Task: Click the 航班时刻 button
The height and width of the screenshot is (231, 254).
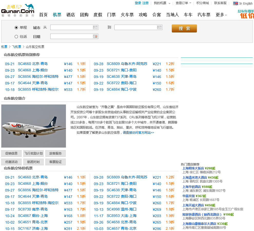Action: [33, 162]
